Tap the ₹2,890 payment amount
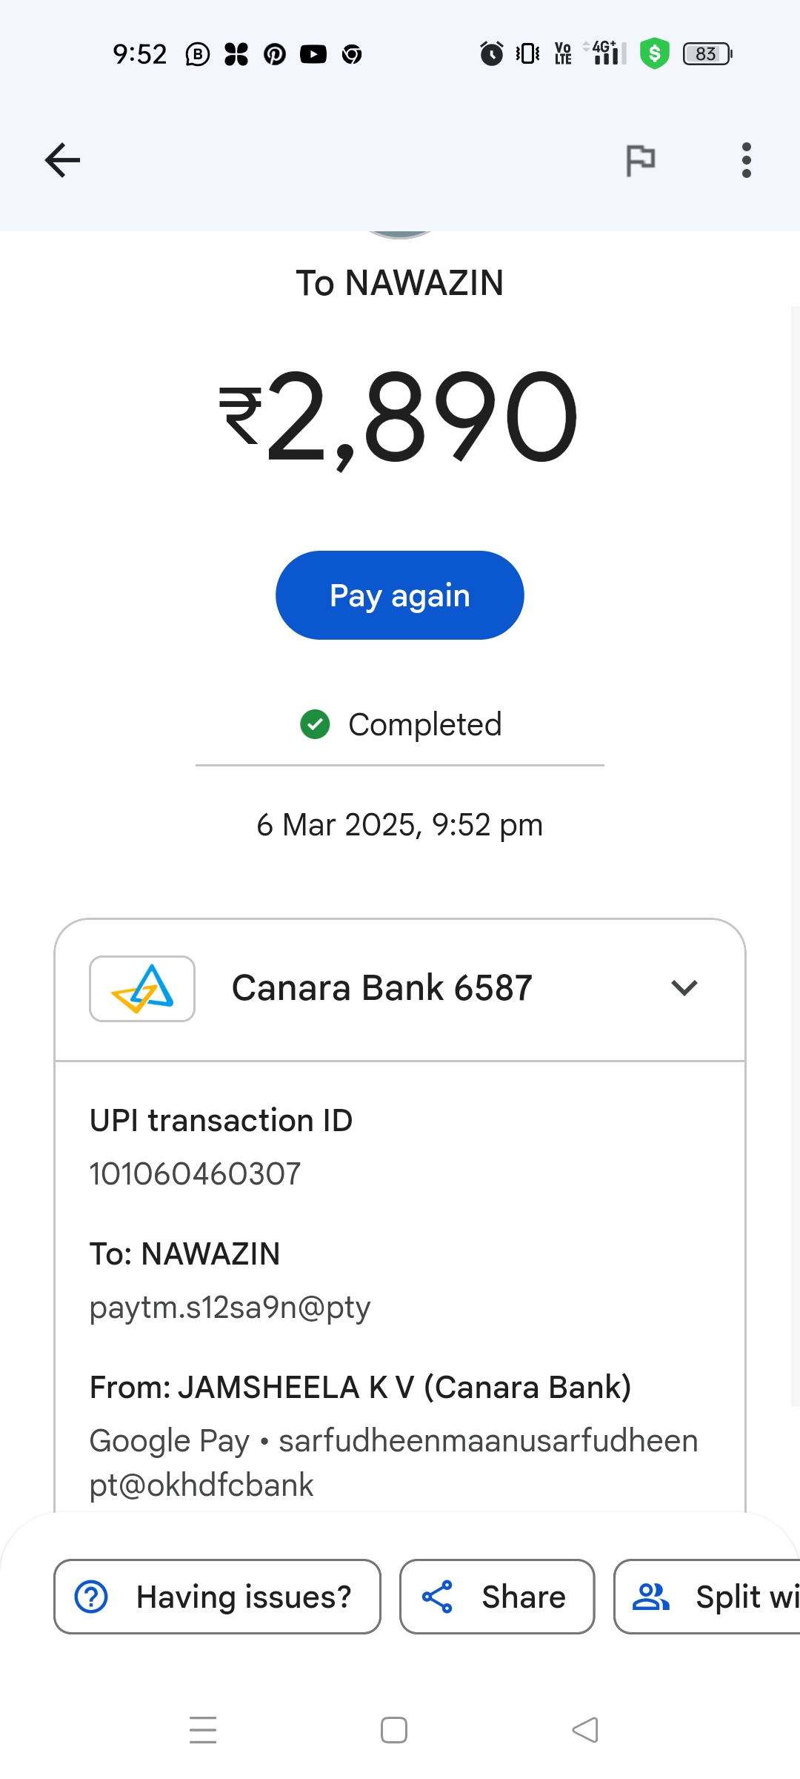The height and width of the screenshot is (1779, 800). [x=399, y=419]
